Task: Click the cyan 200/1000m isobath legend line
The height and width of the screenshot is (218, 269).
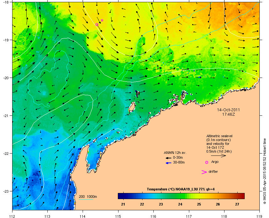Action: click(x=86, y=200)
